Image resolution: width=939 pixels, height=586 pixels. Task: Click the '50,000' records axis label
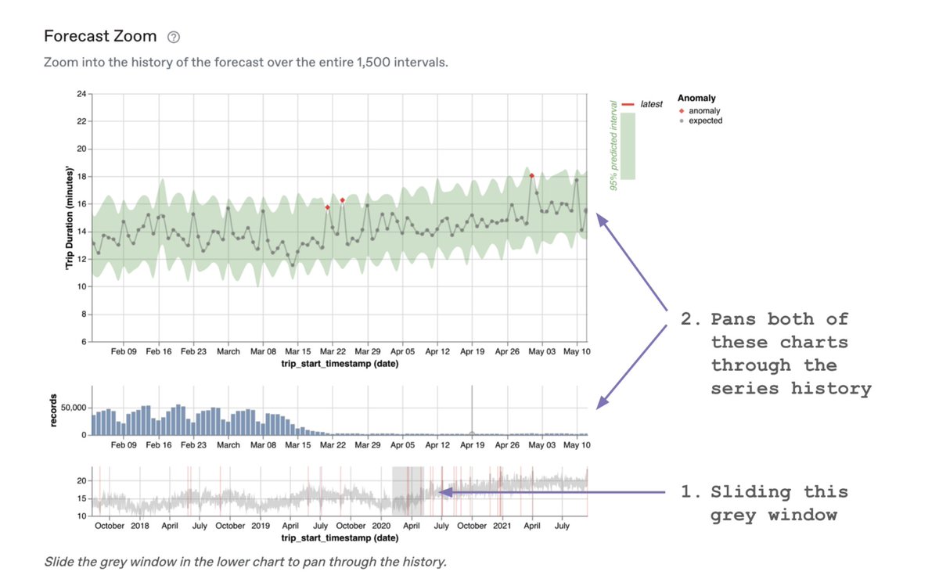73,408
